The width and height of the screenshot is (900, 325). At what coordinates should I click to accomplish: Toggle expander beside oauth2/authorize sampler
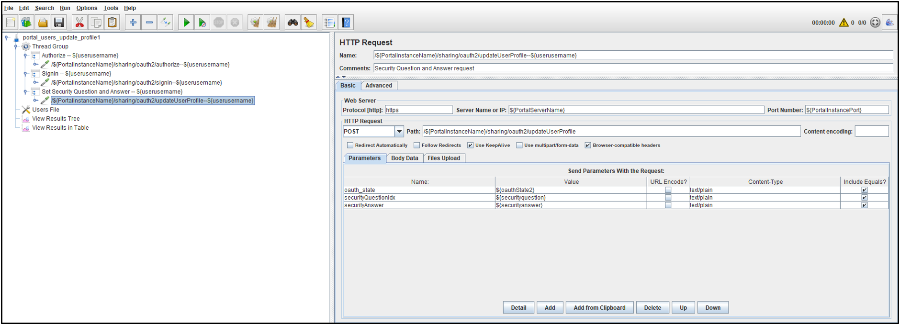(35, 64)
